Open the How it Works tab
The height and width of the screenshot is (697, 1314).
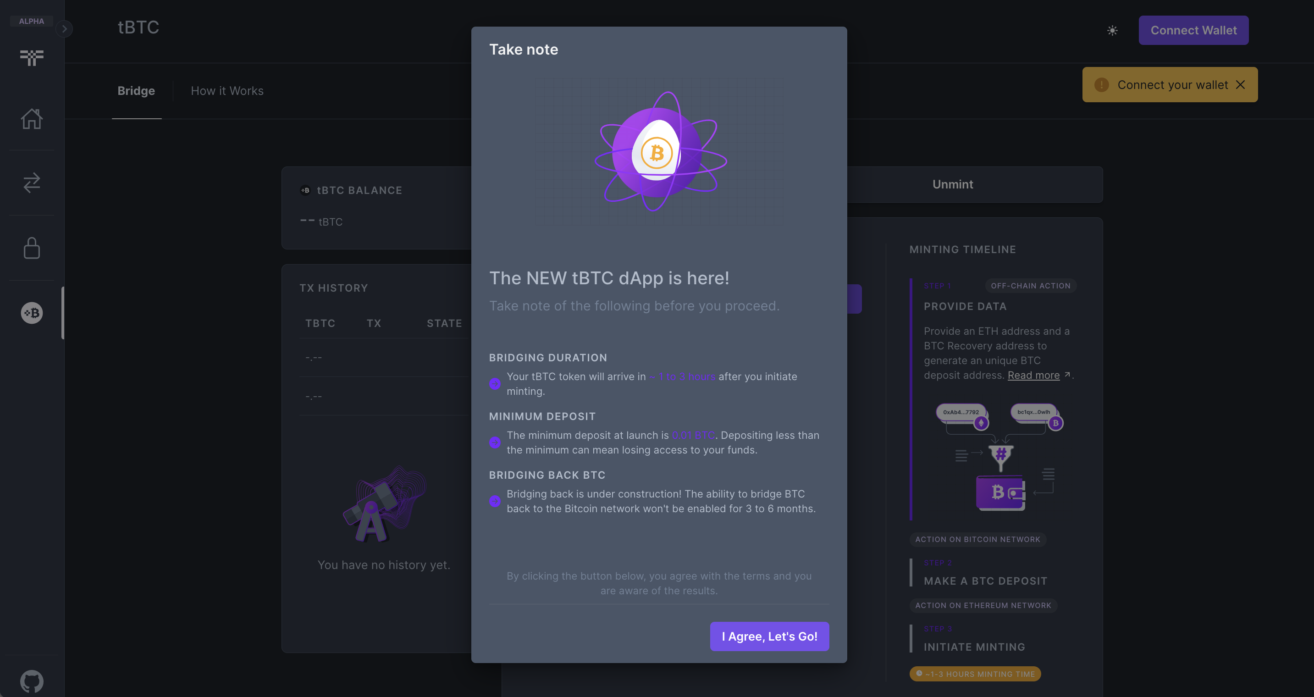coord(227,91)
